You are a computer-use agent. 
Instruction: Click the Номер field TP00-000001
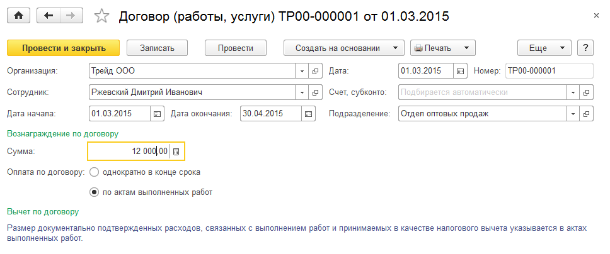tap(550, 71)
